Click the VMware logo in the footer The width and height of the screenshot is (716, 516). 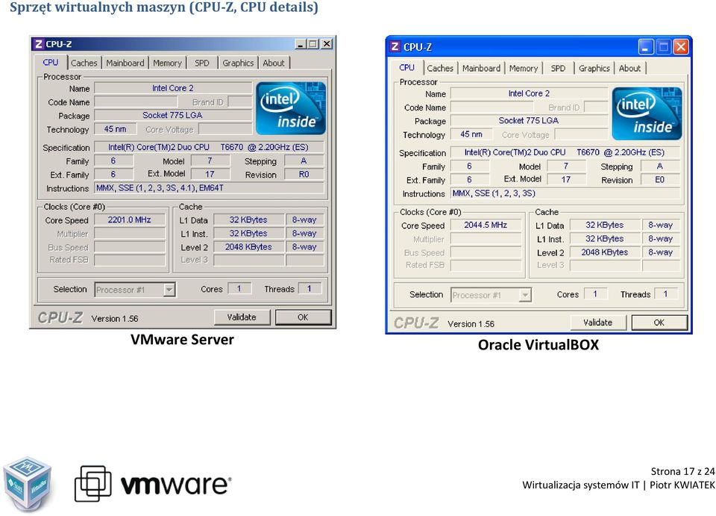tap(153, 485)
